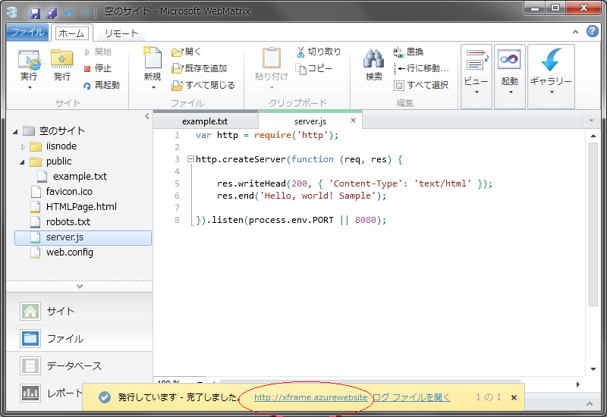
Task: Expand workspace selector overflow chevron
Action: pos(80,287)
